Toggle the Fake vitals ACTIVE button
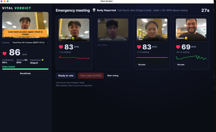 [x=91, y=76]
